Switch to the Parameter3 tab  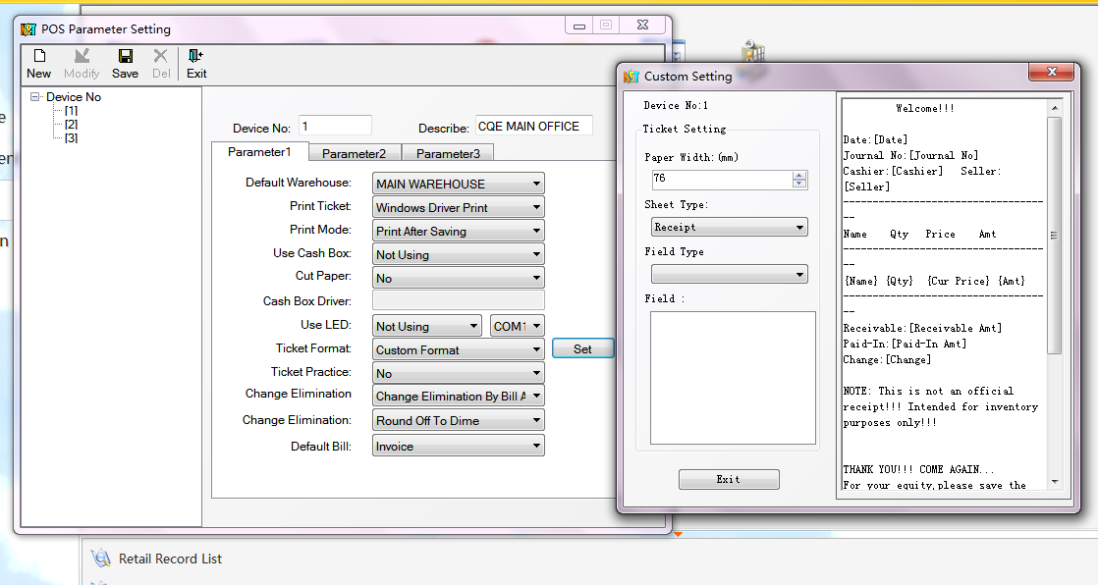tap(448, 153)
